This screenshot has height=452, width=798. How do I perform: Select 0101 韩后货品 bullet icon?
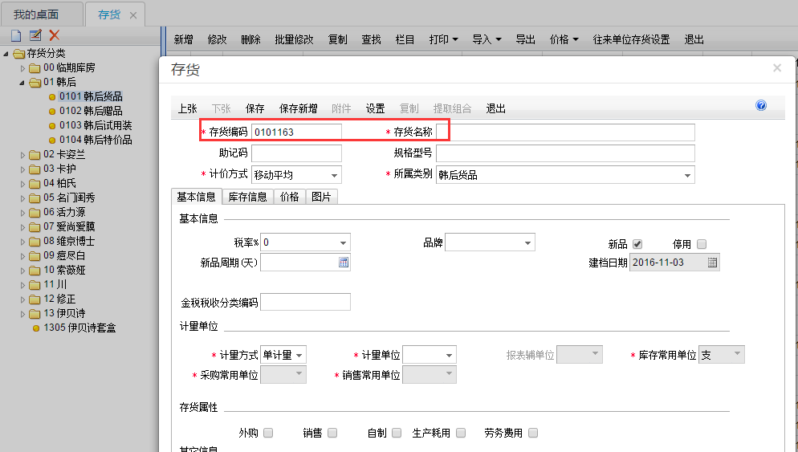click(52, 96)
